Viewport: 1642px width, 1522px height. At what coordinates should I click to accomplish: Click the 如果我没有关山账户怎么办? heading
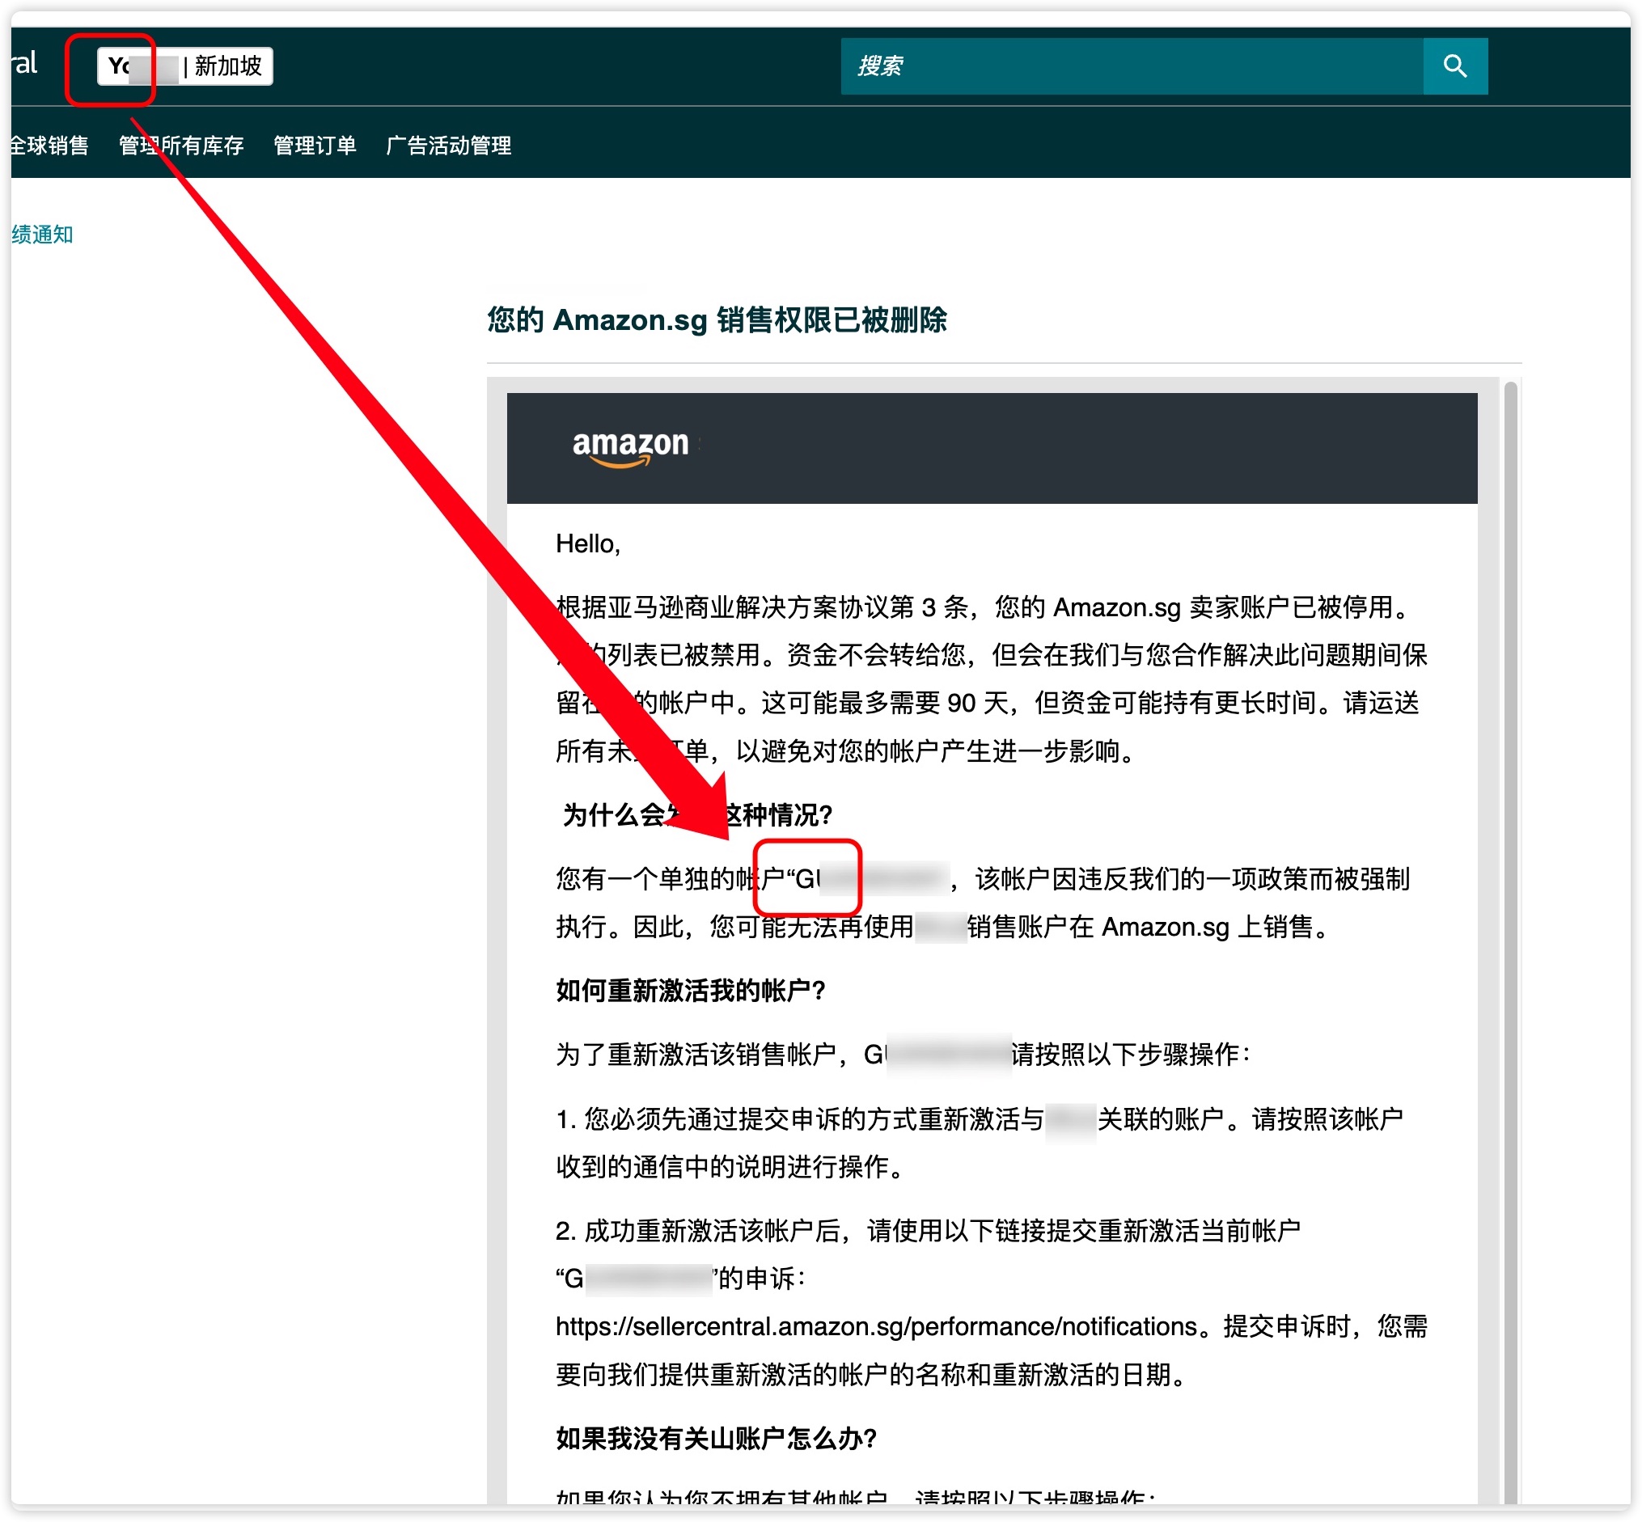pos(716,1438)
